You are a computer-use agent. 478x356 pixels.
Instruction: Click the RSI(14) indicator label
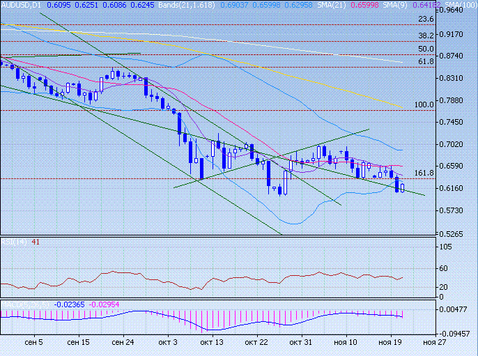pyautogui.click(x=14, y=242)
